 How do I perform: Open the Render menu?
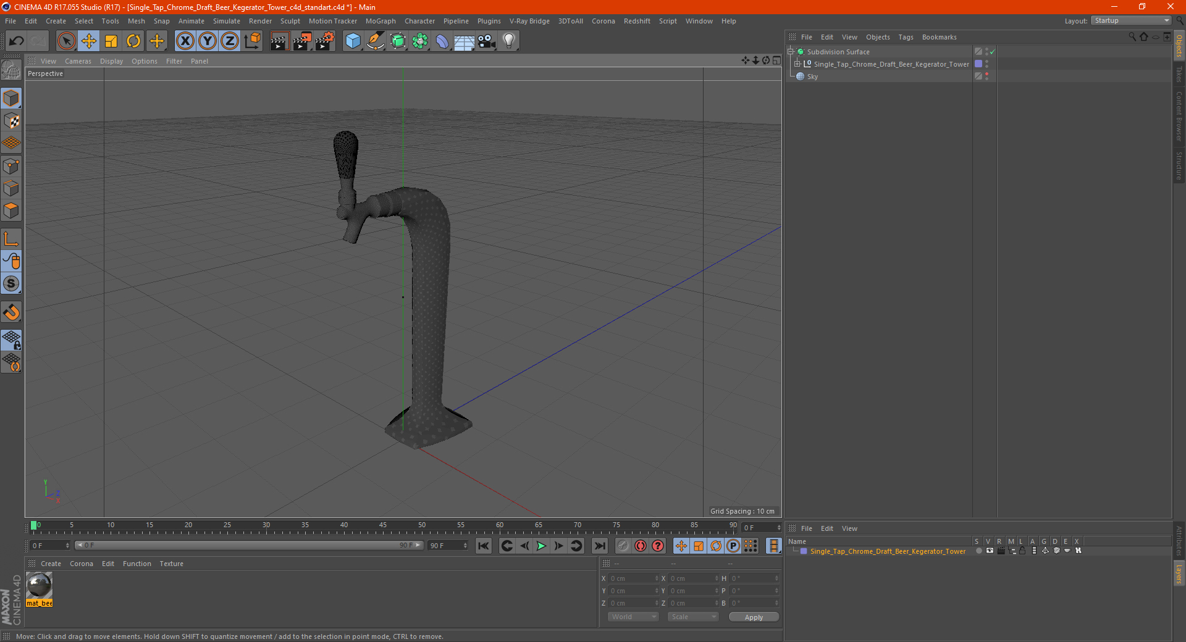(x=260, y=21)
